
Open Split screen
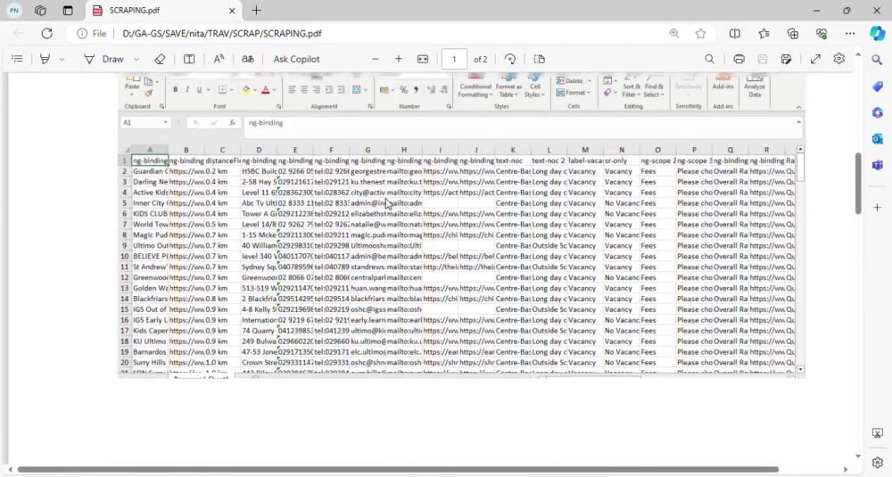pos(735,34)
